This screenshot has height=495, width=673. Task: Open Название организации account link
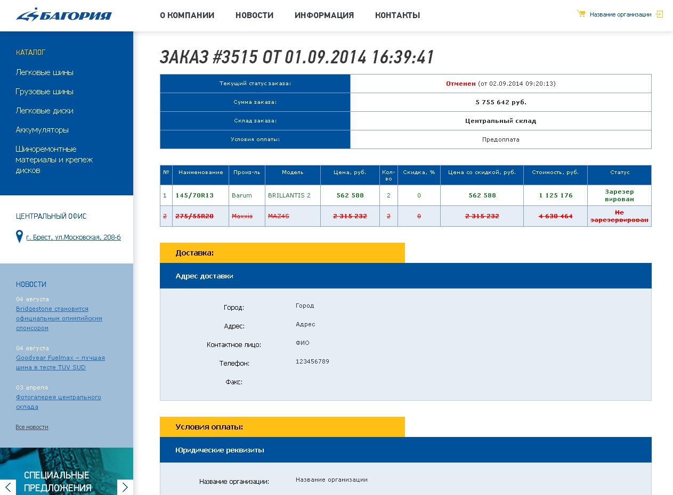pos(620,14)
